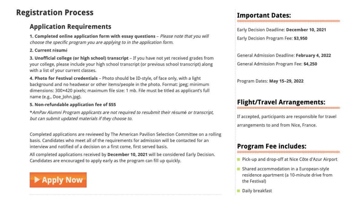Click the arrow icon on Apply Now
Viewport: 363px width, 204px height.
point(37,180)
